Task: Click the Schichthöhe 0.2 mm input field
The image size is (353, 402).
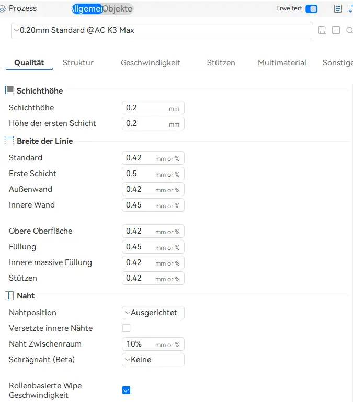Action: coord(153,108)
